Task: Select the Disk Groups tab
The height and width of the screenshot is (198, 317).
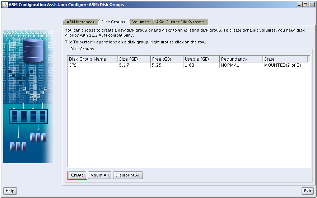Action: (113, 22)
